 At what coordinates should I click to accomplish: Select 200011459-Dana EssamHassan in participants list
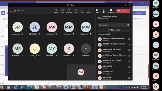[x=114, y=45]
